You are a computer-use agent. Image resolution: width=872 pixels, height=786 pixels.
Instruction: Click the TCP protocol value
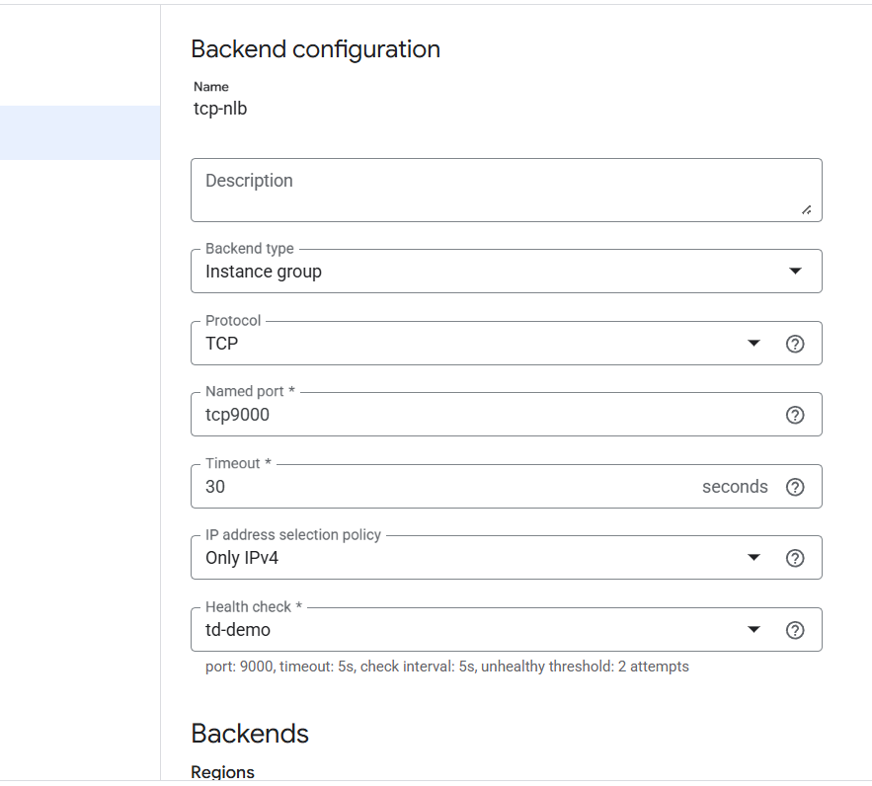coord(222,344)
